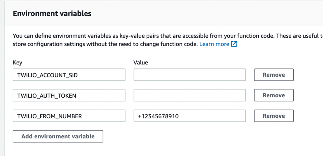Click the empty value field for TWILIO_ACCOUNT_SID
The image size is (323, 156).
point(190,75)
